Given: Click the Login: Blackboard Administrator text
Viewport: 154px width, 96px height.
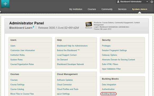Looking at the screenshot, I should point(111,27).
